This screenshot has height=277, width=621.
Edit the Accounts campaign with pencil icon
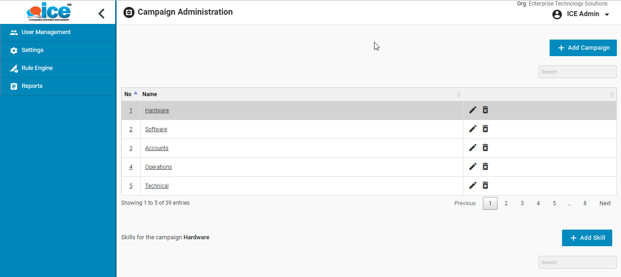(473, 148)
